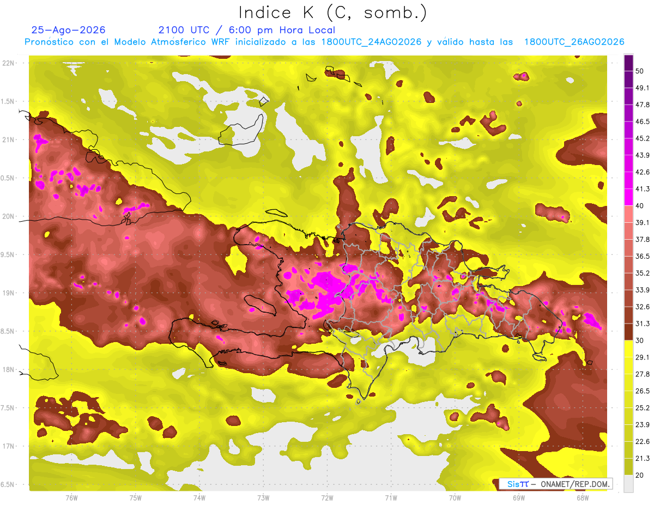The image size is (654, 505).
Task: Click the color bar value "20"
Action: tap(640, 475)
